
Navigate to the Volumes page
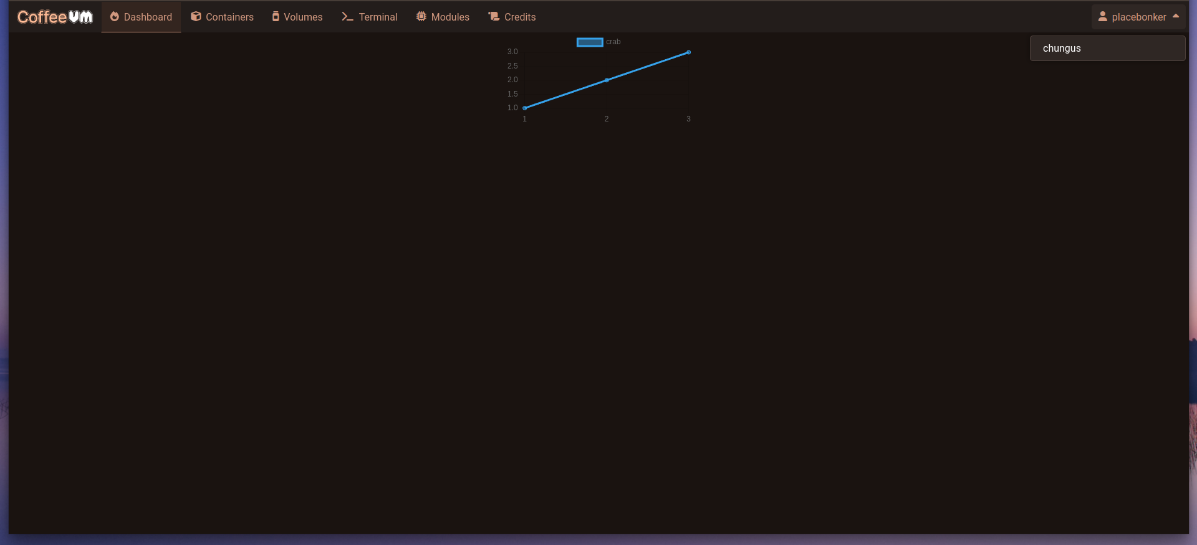tap(303, 17)
